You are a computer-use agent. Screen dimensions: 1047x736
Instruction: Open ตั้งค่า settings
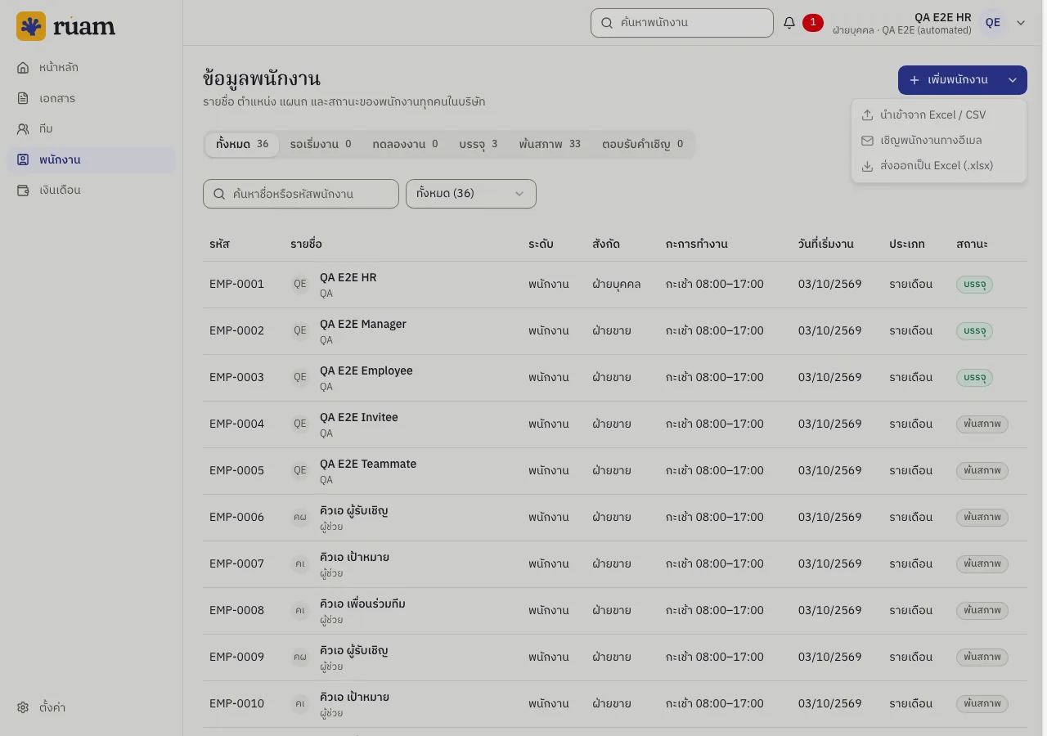[91, 707]
